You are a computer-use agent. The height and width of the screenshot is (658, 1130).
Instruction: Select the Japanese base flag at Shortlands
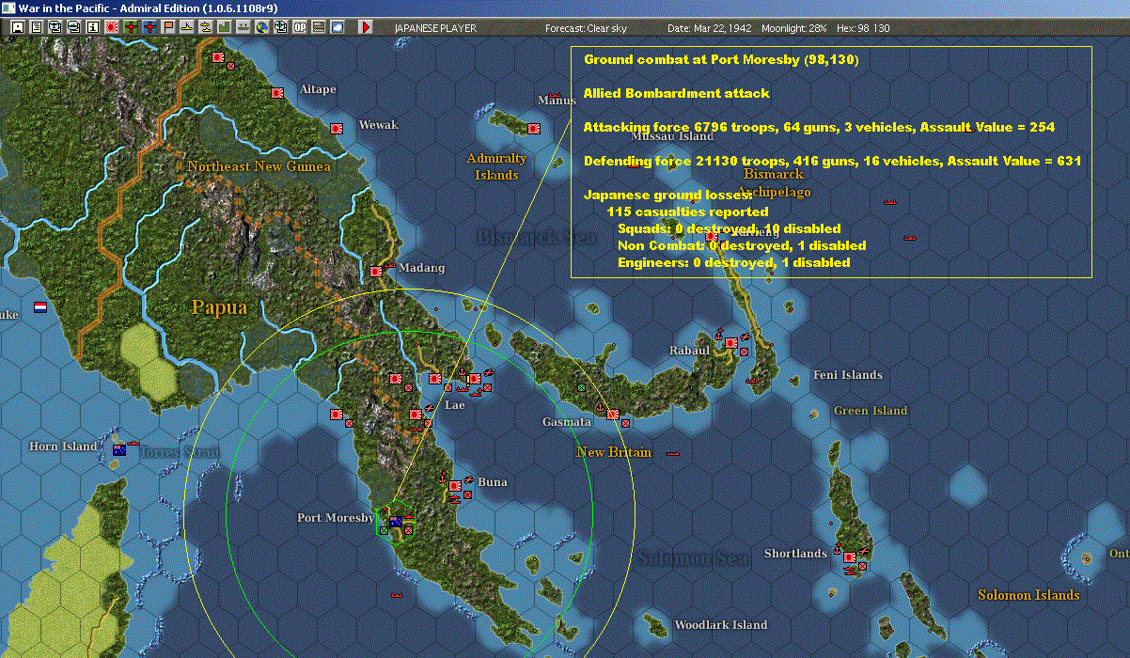(x=849, y=556)
